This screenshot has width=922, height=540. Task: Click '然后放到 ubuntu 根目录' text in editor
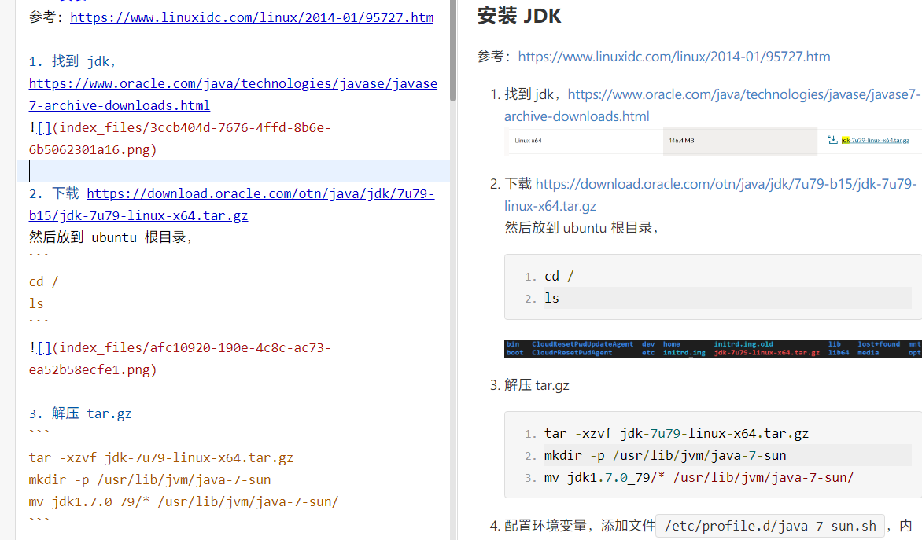111,237
